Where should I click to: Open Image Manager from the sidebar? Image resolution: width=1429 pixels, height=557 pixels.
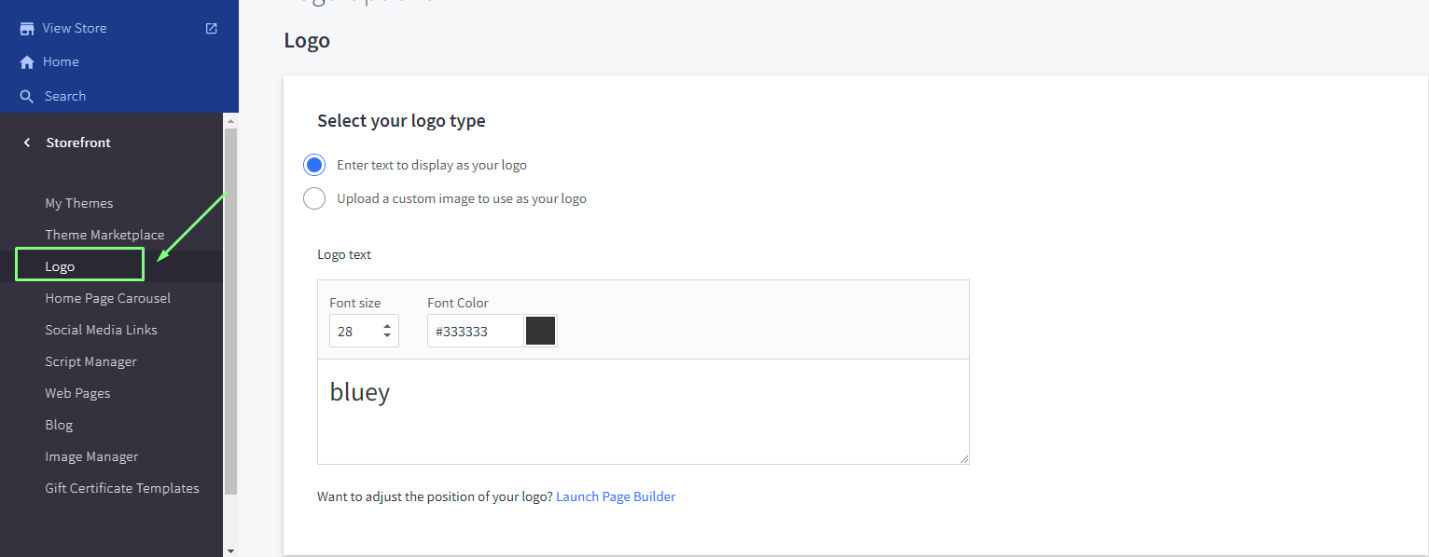coord(91,456)
